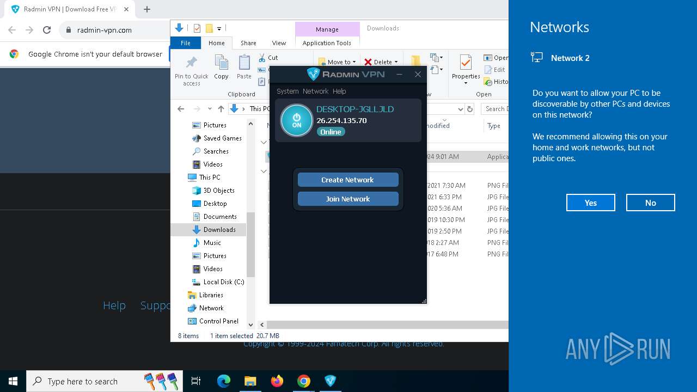This screenshot has width=697, height=392.
Task: Open the Help menu in Radmin VPN
Action: coord(339,91)
